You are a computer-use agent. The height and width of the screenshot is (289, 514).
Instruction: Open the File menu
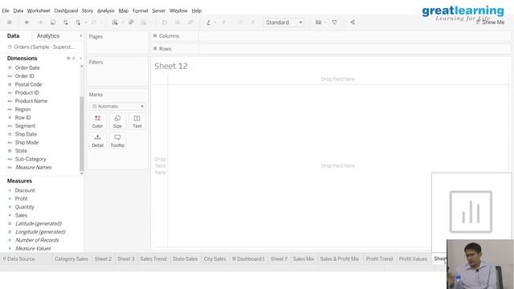(6, 10)
